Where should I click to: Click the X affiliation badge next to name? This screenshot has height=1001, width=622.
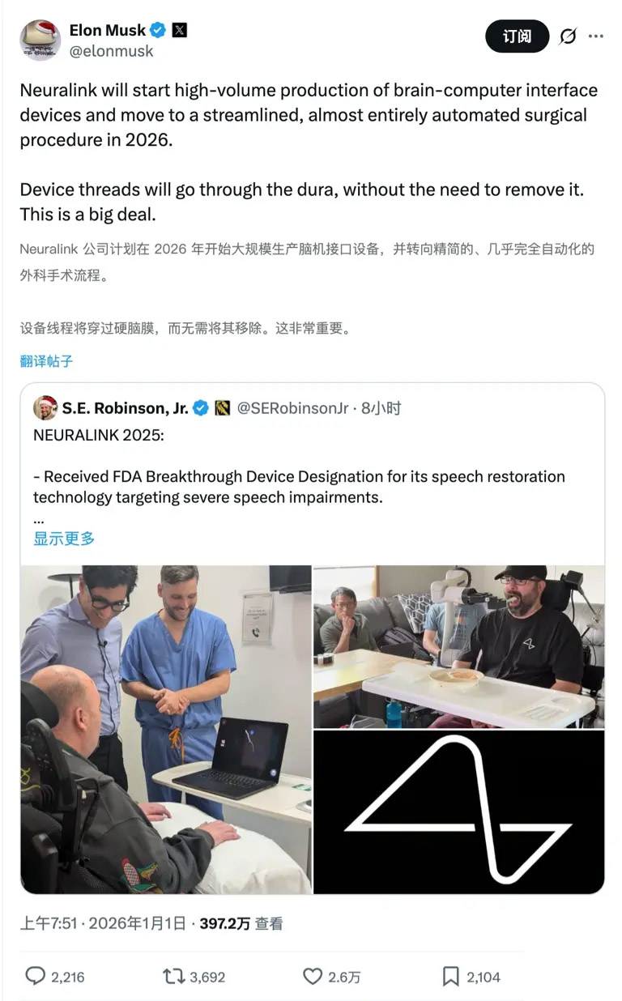tap(180, 30)
